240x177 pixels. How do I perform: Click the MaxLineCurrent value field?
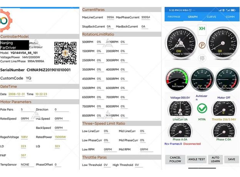click(x=110, y=17)
